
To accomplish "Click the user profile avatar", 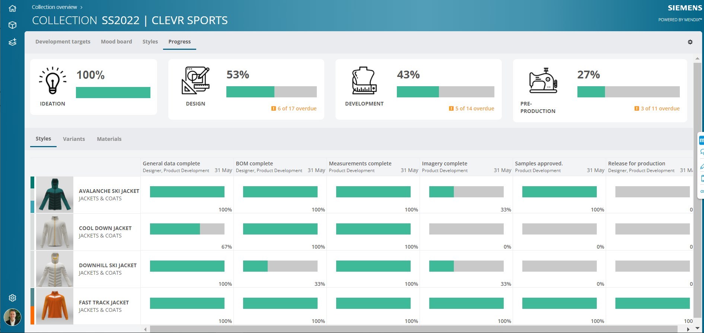I will coord(12,317).
